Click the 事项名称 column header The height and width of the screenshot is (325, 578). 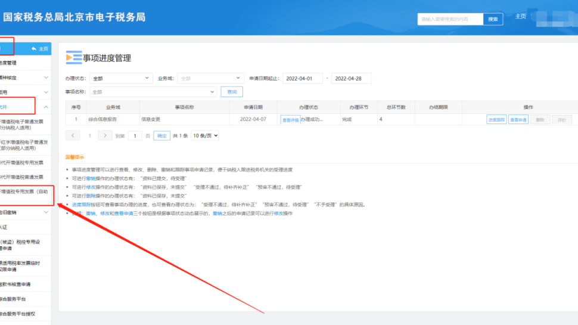[x=184, y=107]
